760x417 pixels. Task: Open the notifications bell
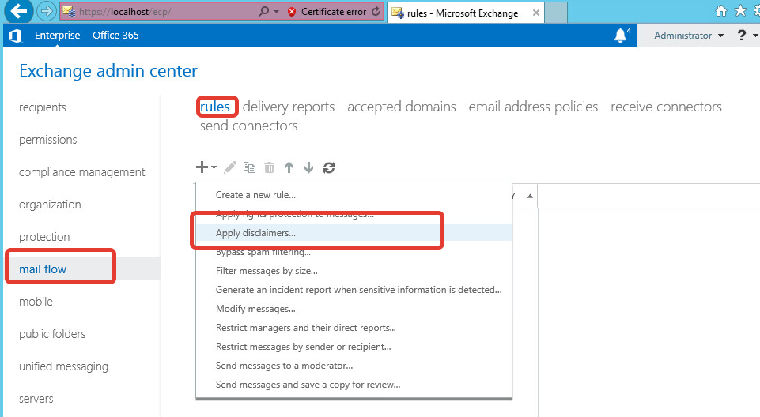tap(621, 36)
